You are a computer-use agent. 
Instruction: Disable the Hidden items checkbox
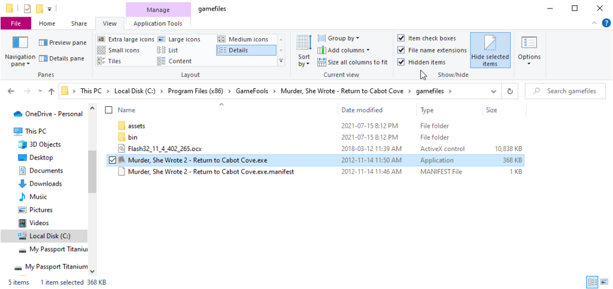401,62
